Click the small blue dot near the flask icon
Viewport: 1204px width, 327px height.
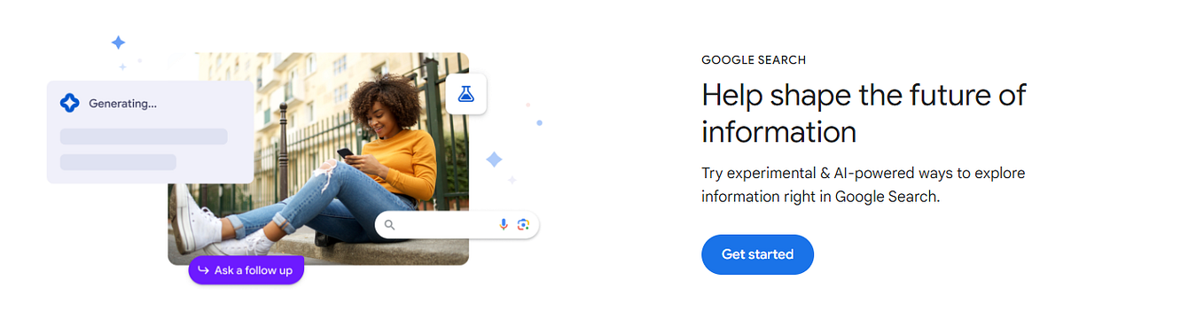coord(539,122)
